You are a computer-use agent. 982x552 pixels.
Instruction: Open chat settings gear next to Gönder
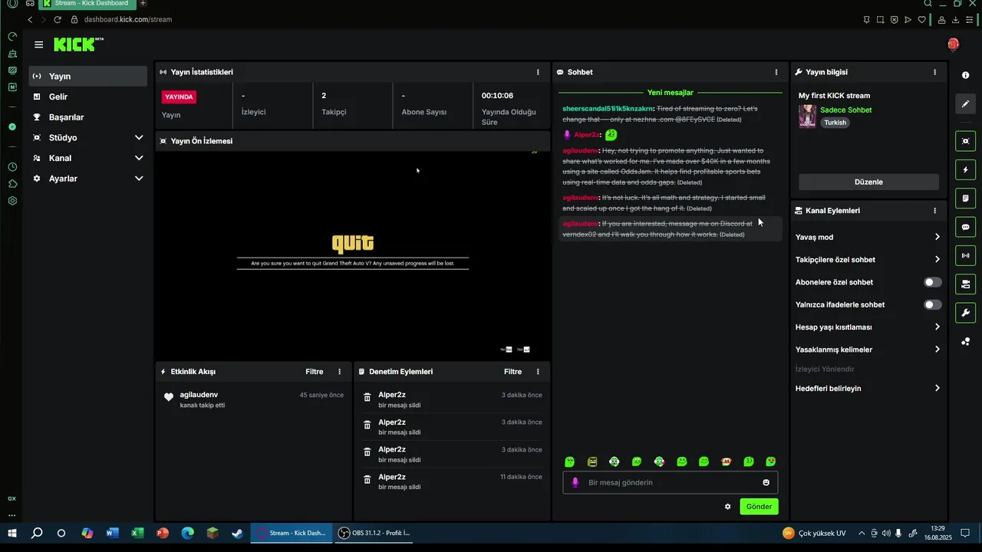tap(727, 506)
